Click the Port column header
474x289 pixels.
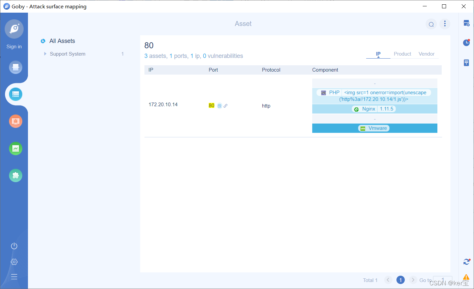pyautogui.click(x=213, y=70)
